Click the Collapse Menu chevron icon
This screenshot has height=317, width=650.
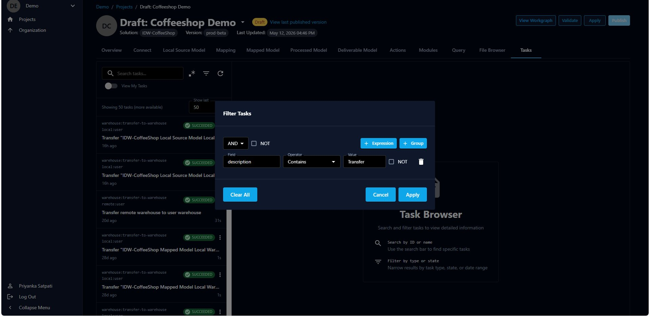pyautogui.click(x=10, y=308)
